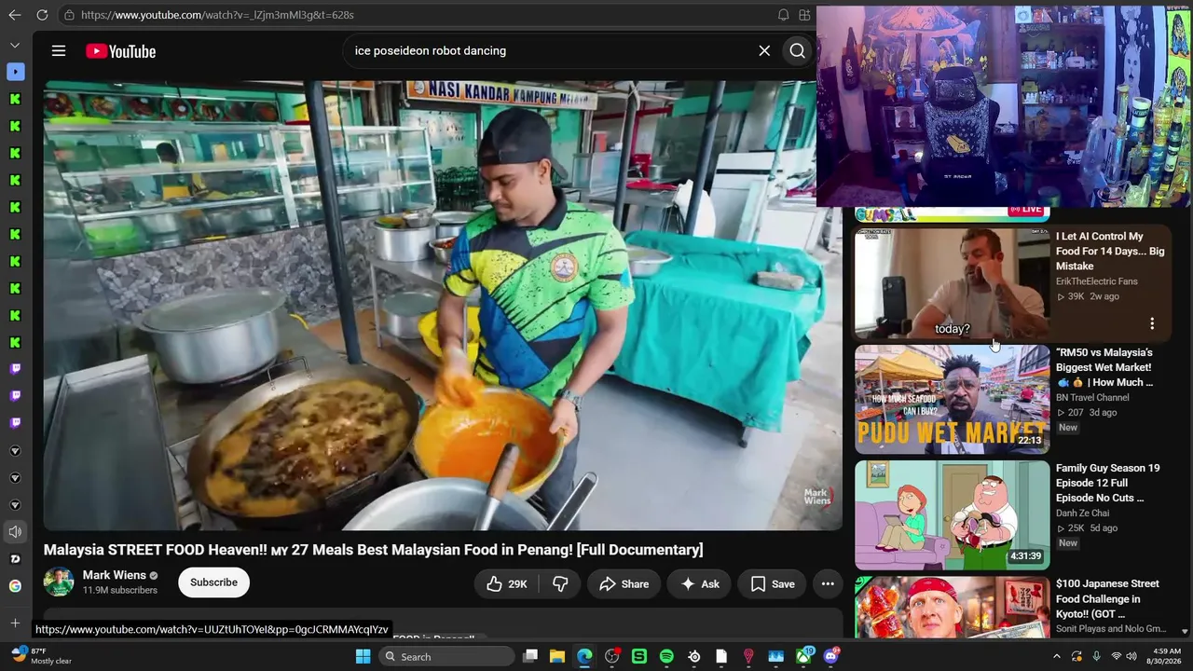Like the video with 29K likes

(x=507, y=584)
